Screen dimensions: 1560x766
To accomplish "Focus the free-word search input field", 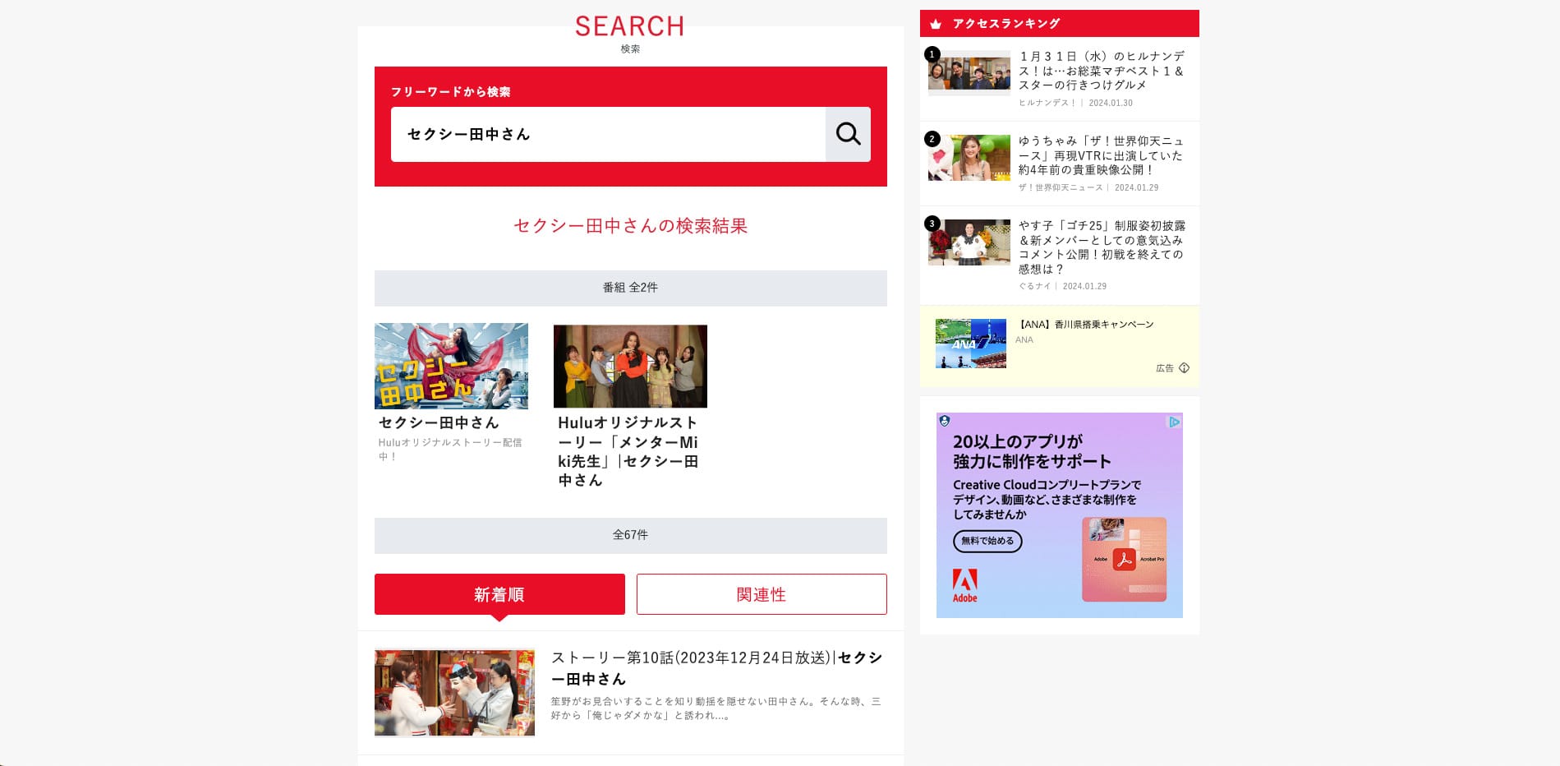I will point(608,134).
